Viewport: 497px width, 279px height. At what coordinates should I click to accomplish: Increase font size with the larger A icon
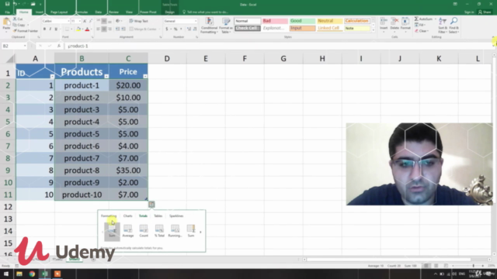[85, 21]
